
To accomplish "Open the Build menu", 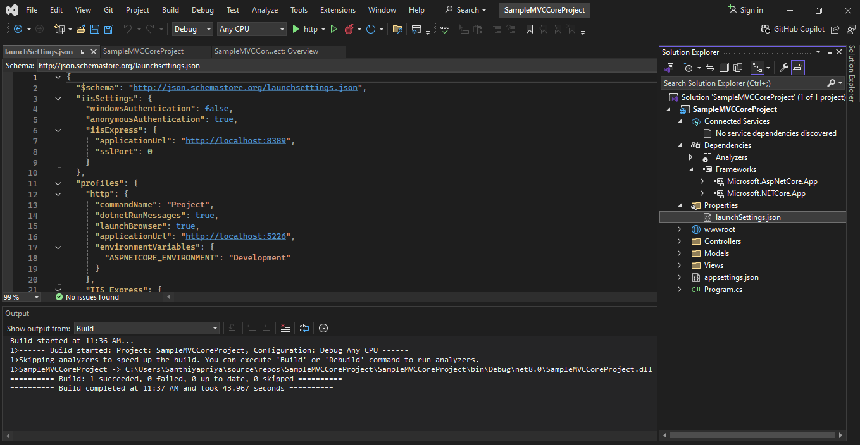I will pos(170,10).
